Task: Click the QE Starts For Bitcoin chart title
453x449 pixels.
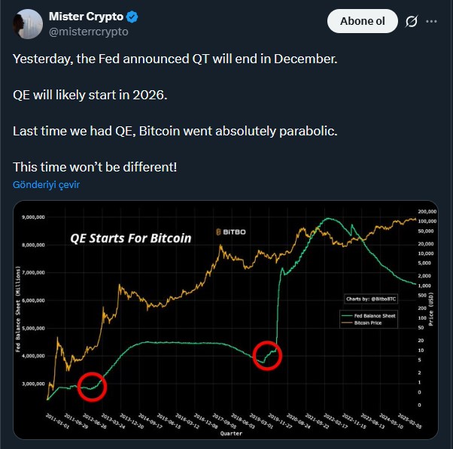Action: click(x=131, y=238)
